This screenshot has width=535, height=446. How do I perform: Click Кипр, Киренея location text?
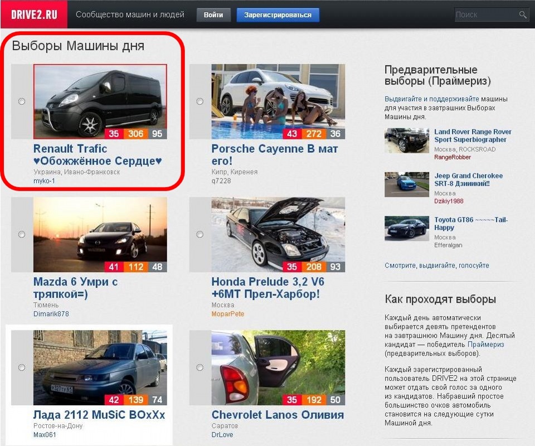point(235,172)
